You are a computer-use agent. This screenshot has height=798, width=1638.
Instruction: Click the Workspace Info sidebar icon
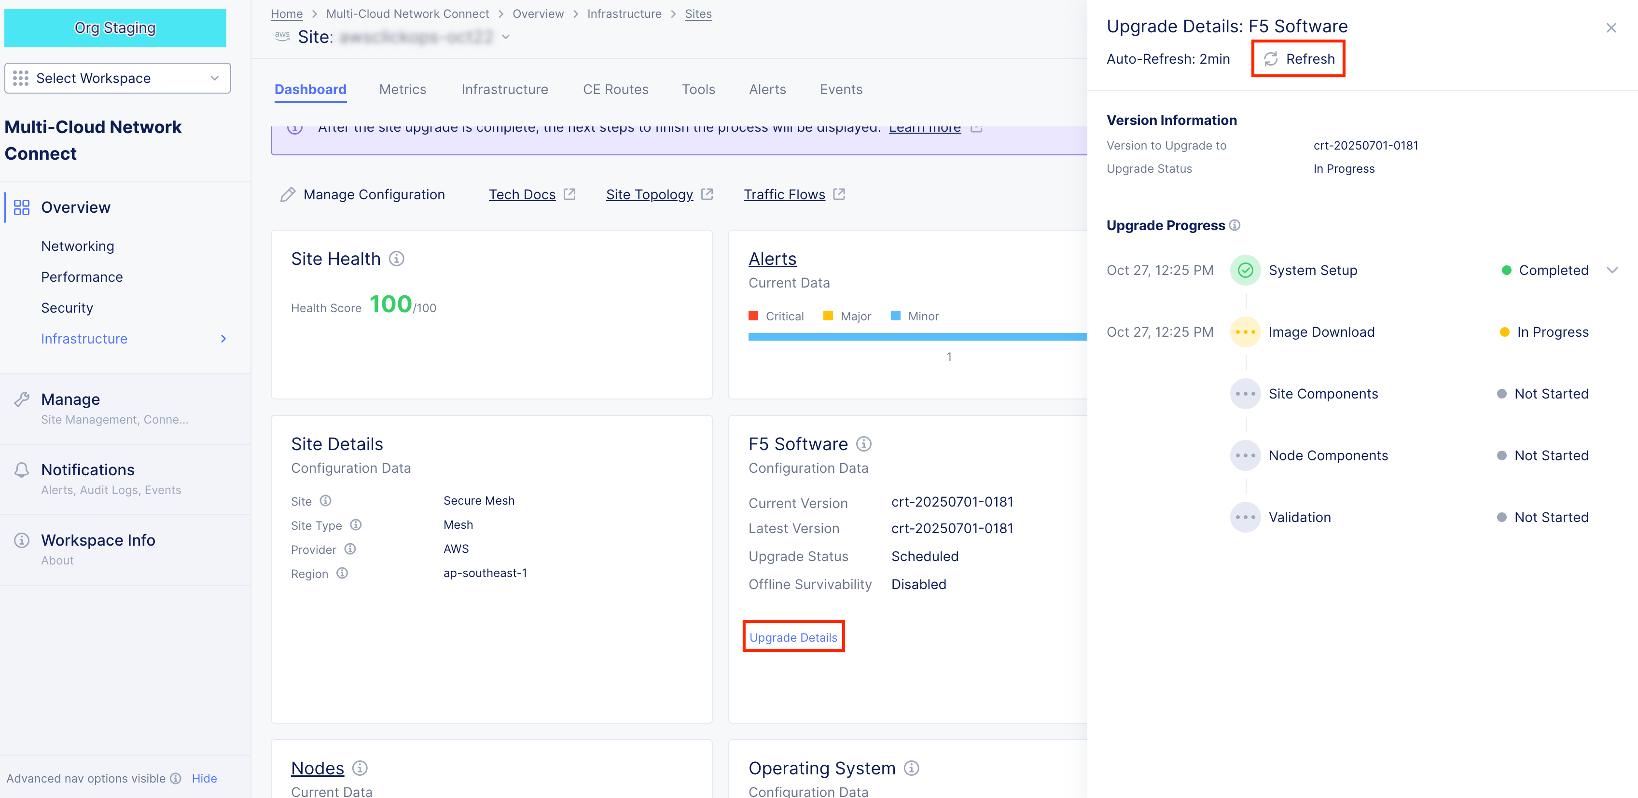[22, 539]
